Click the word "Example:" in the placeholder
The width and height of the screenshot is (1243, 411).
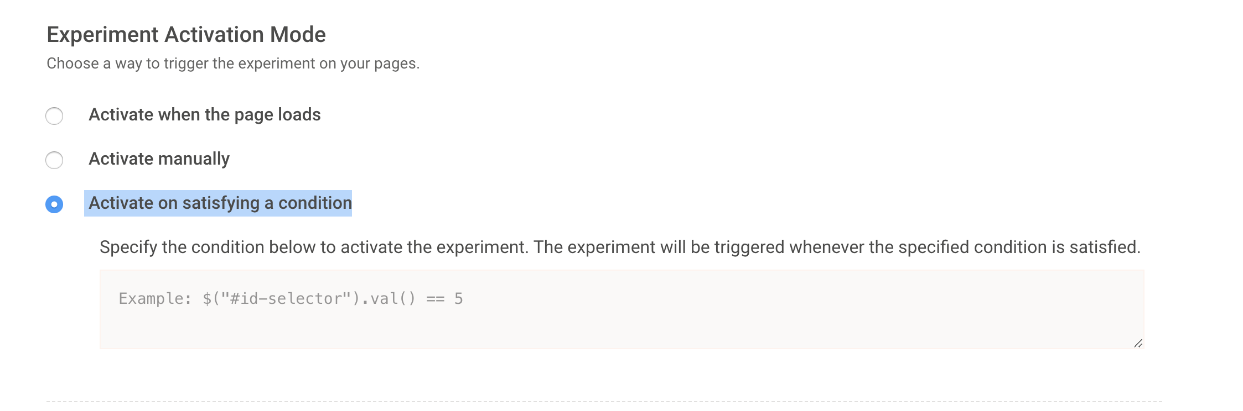click(155, 299)
